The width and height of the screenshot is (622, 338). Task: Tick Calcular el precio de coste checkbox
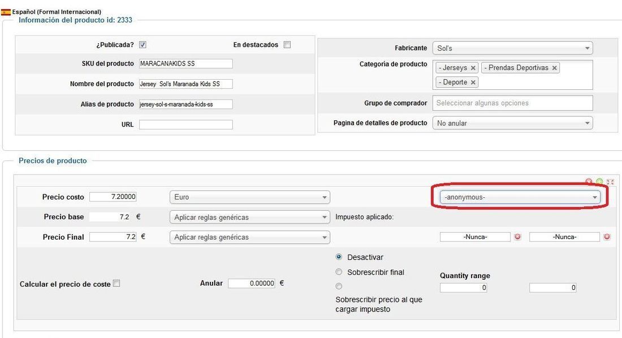point(116,283)
